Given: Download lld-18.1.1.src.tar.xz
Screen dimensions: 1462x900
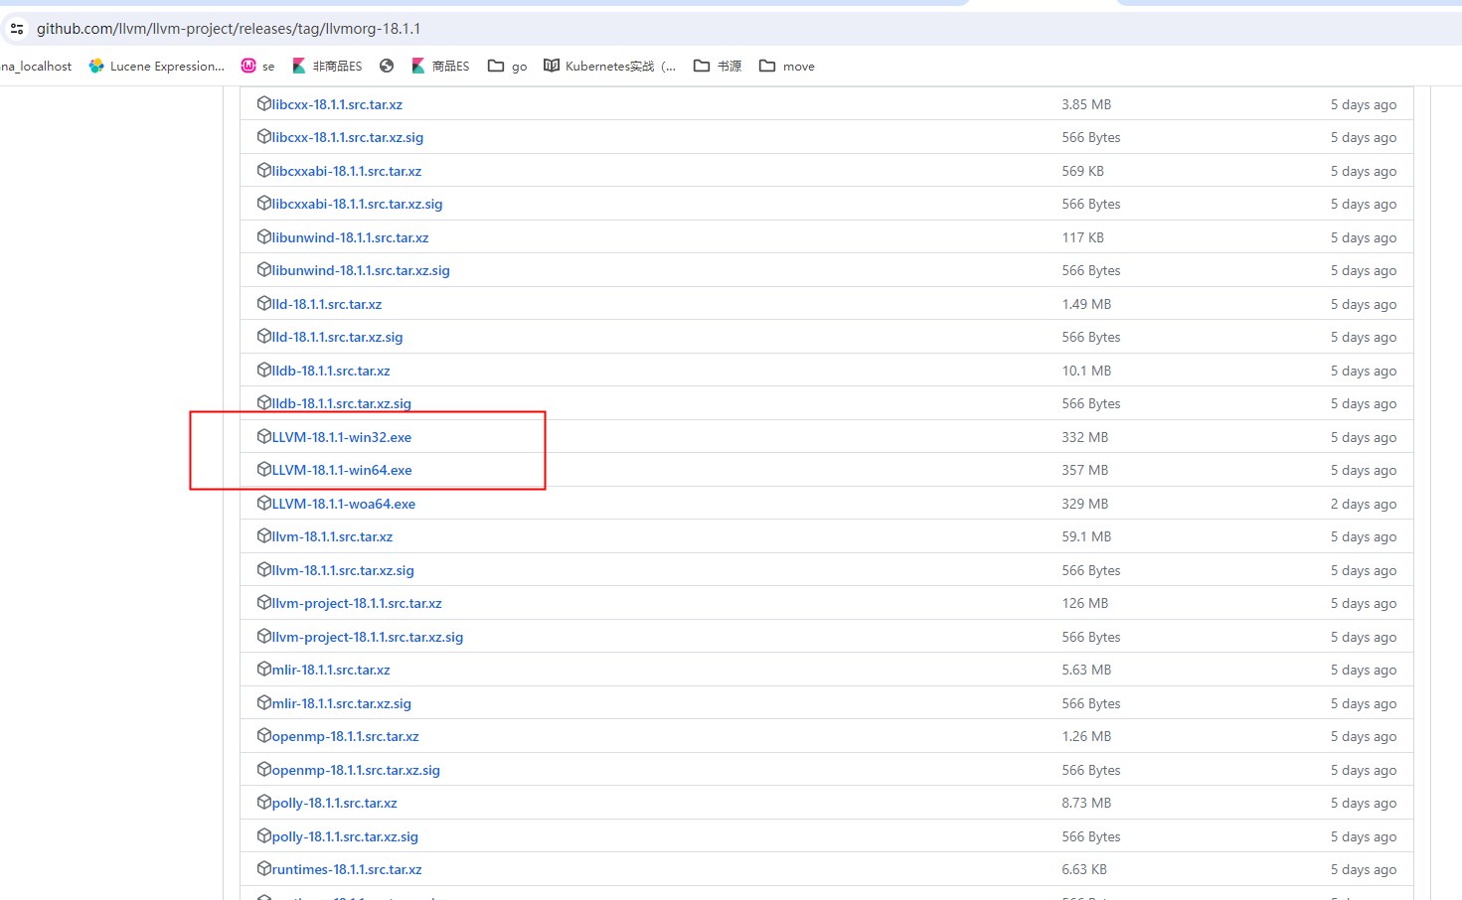Looking at the screenshot, I should 327,304.
